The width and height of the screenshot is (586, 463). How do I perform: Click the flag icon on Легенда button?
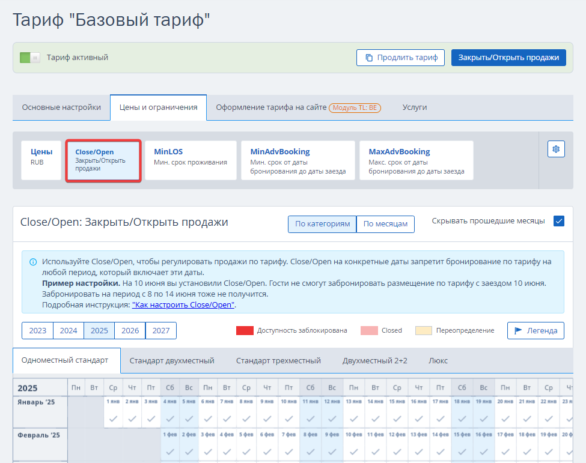click(518, 331)
